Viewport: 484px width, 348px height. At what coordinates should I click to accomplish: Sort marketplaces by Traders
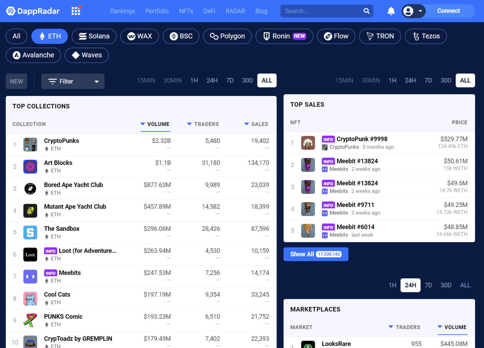405,327
